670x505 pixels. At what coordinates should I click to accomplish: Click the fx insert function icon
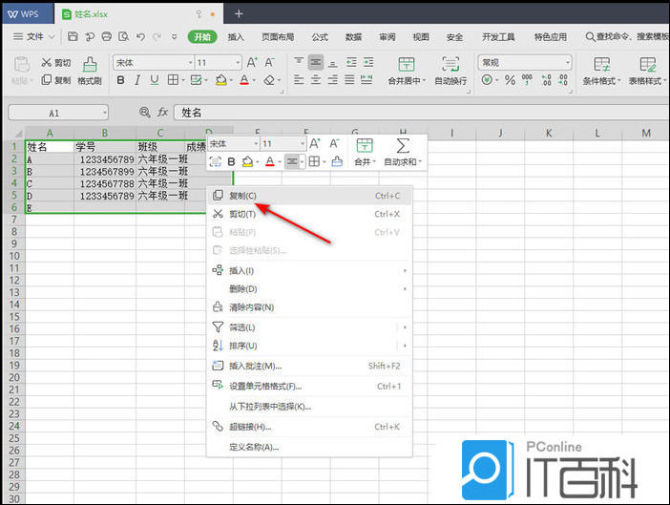(x=162, y=112)
